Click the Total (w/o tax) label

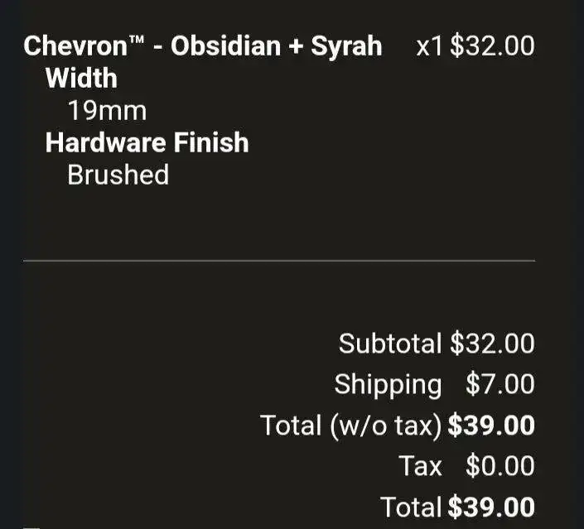[350, 426]
